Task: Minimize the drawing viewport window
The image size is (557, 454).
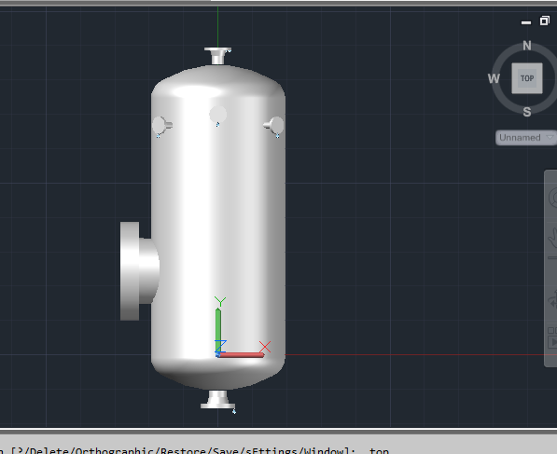Action: click(526, 22)
